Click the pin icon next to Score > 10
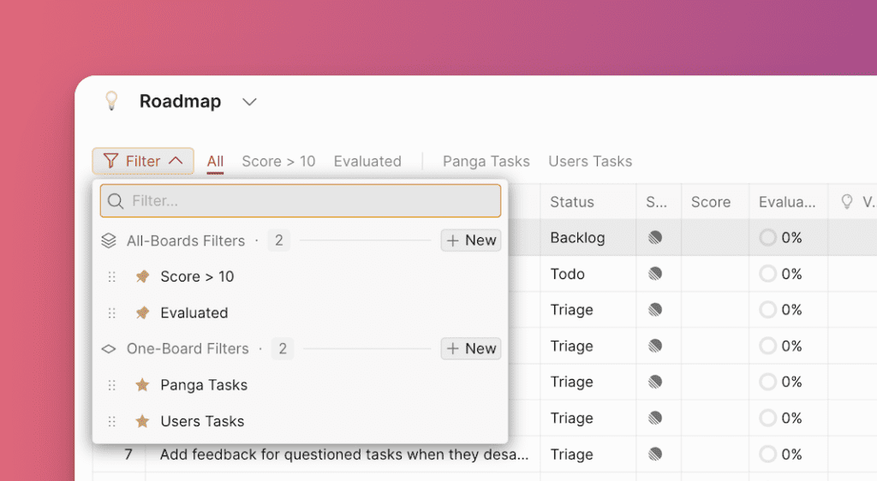 [142, 276]
